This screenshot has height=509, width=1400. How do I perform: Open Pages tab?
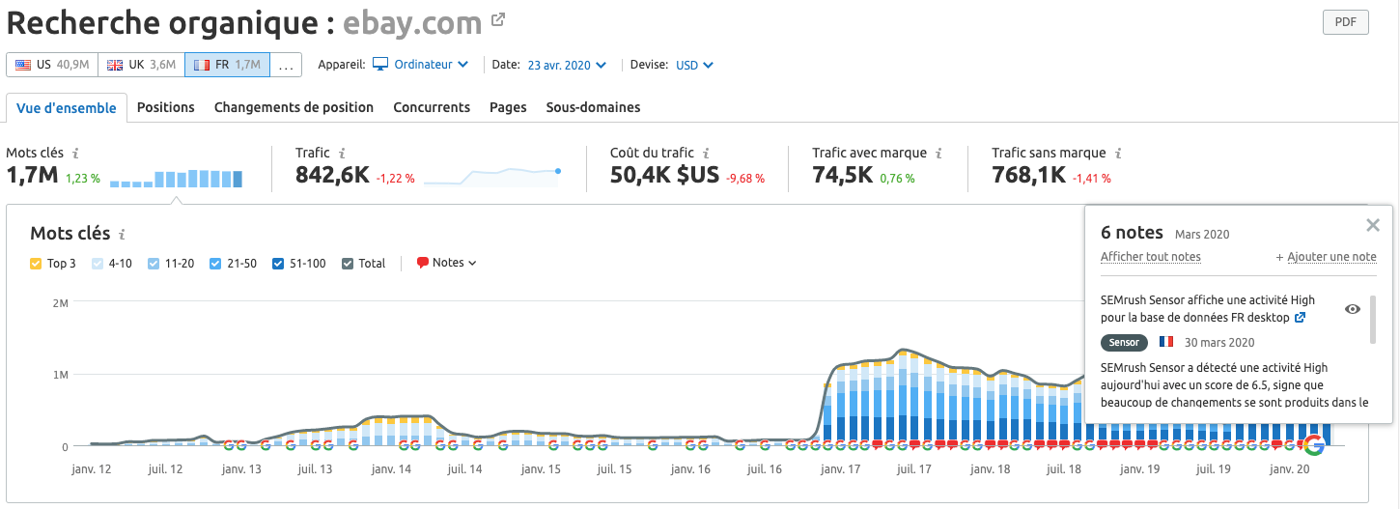click(x=508, y=107)
